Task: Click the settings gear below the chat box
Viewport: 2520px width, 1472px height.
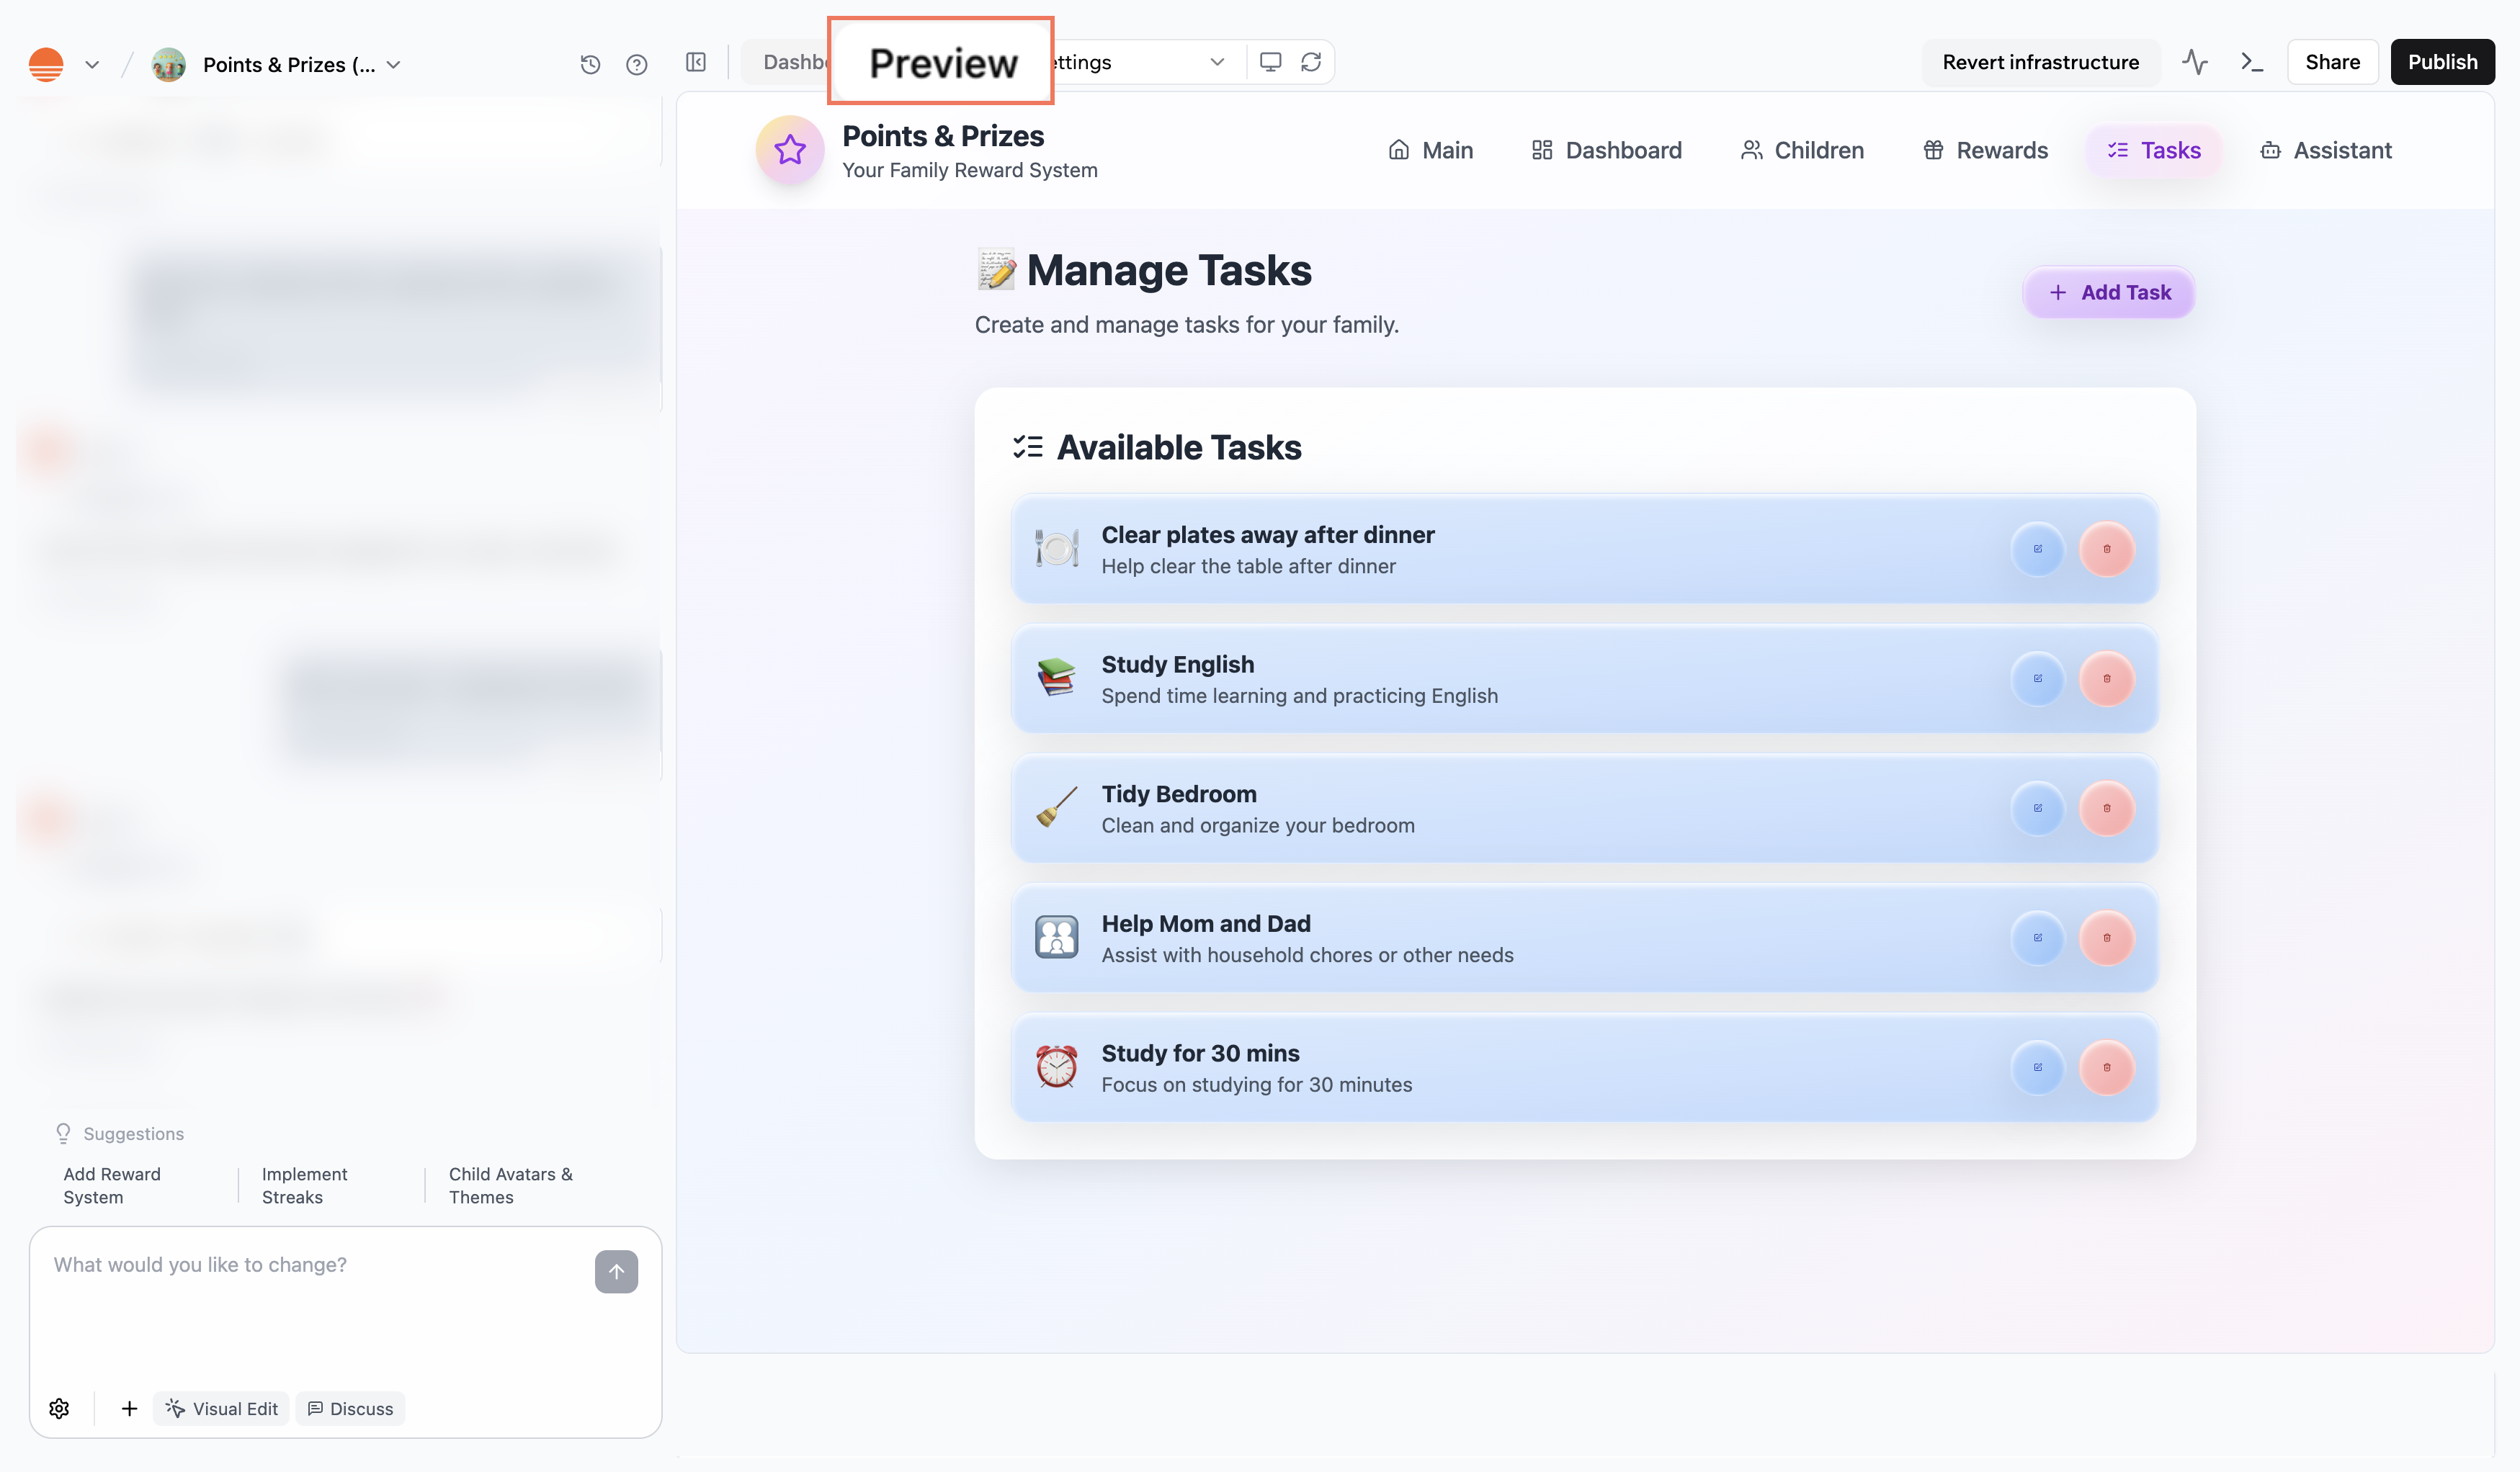Action: tap(59, 1408)
